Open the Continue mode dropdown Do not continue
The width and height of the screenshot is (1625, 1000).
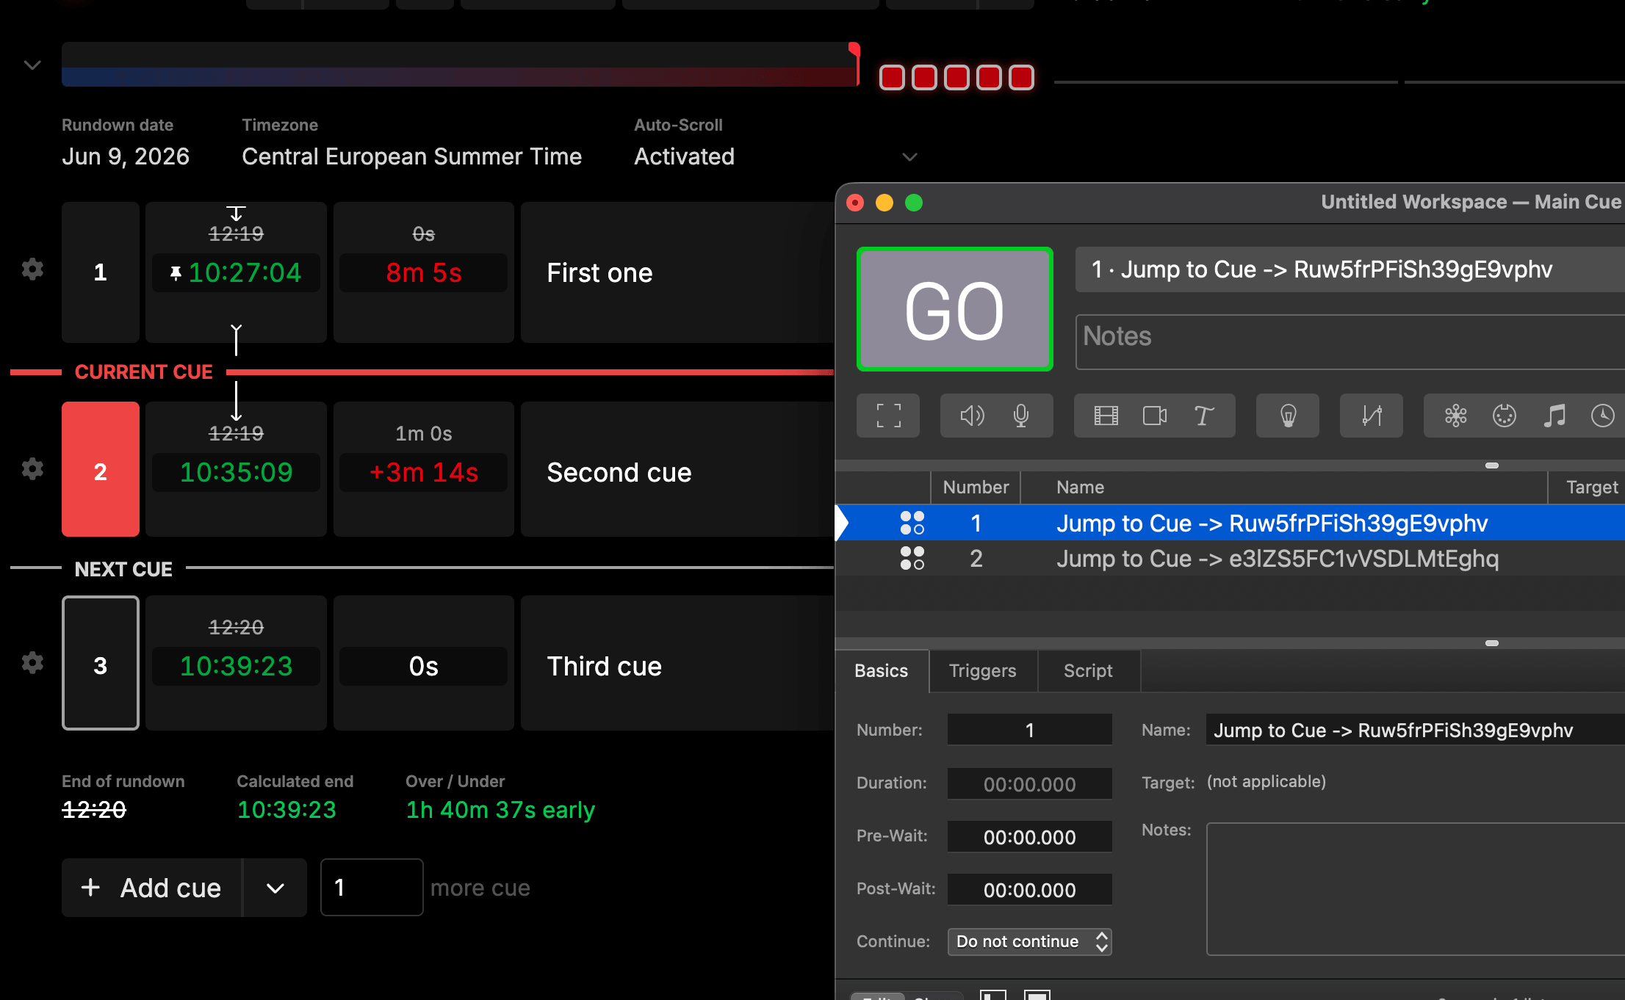click(1029, 941)
